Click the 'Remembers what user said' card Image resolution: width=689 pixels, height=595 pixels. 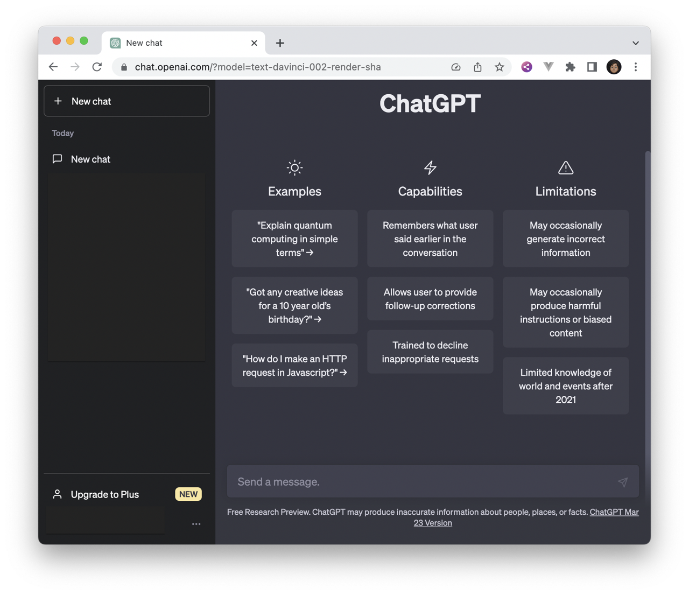pyautogui.click(x=430, y=239)
